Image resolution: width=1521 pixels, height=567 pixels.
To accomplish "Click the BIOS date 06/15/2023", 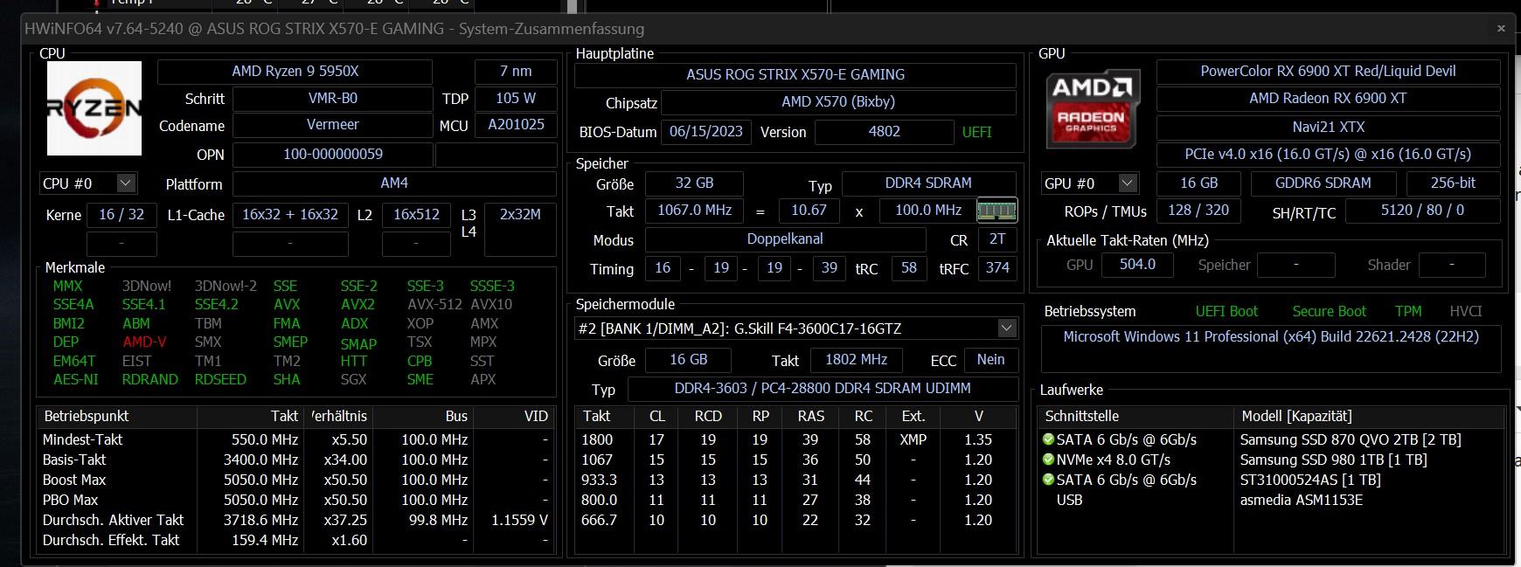I will (x=705, y=132).
